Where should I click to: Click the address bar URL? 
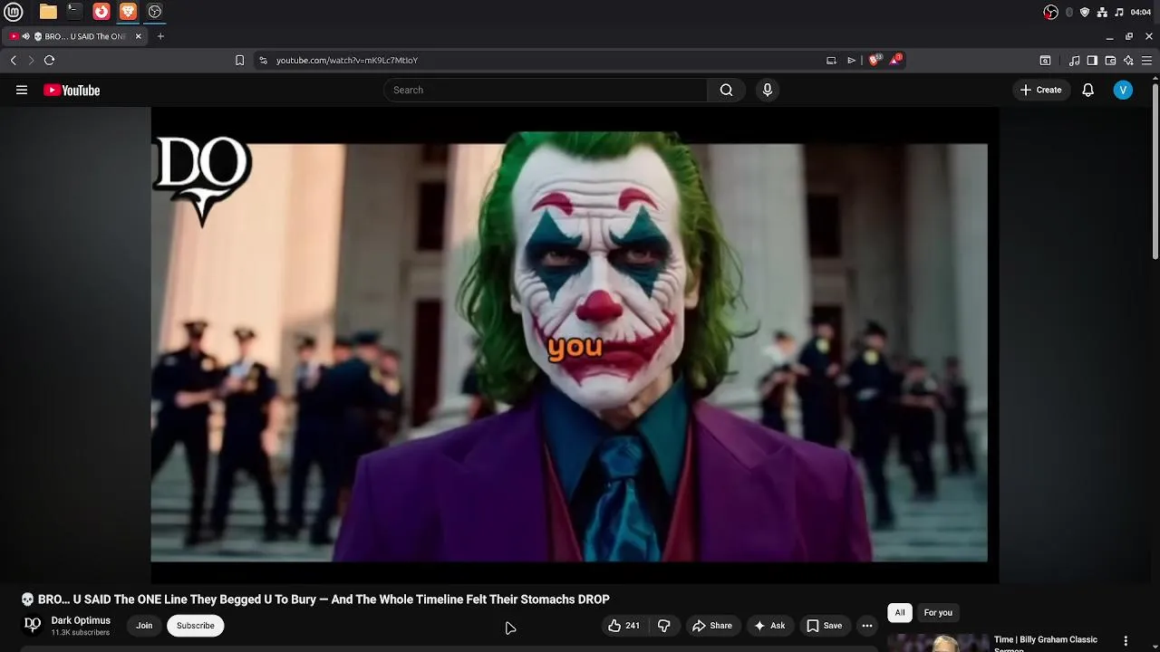[347, 60]
